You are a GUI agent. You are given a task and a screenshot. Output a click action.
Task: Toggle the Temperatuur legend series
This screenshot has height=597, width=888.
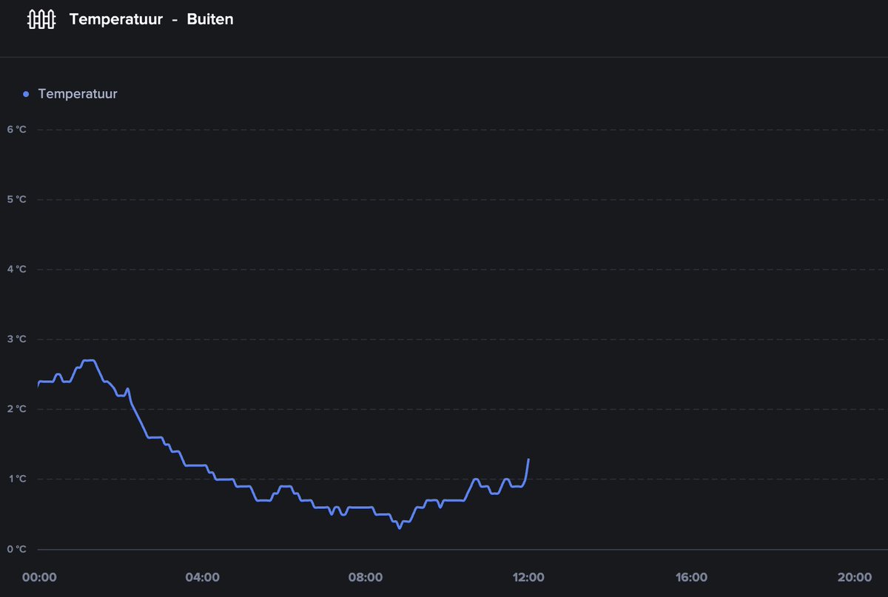tap(70, 94)
